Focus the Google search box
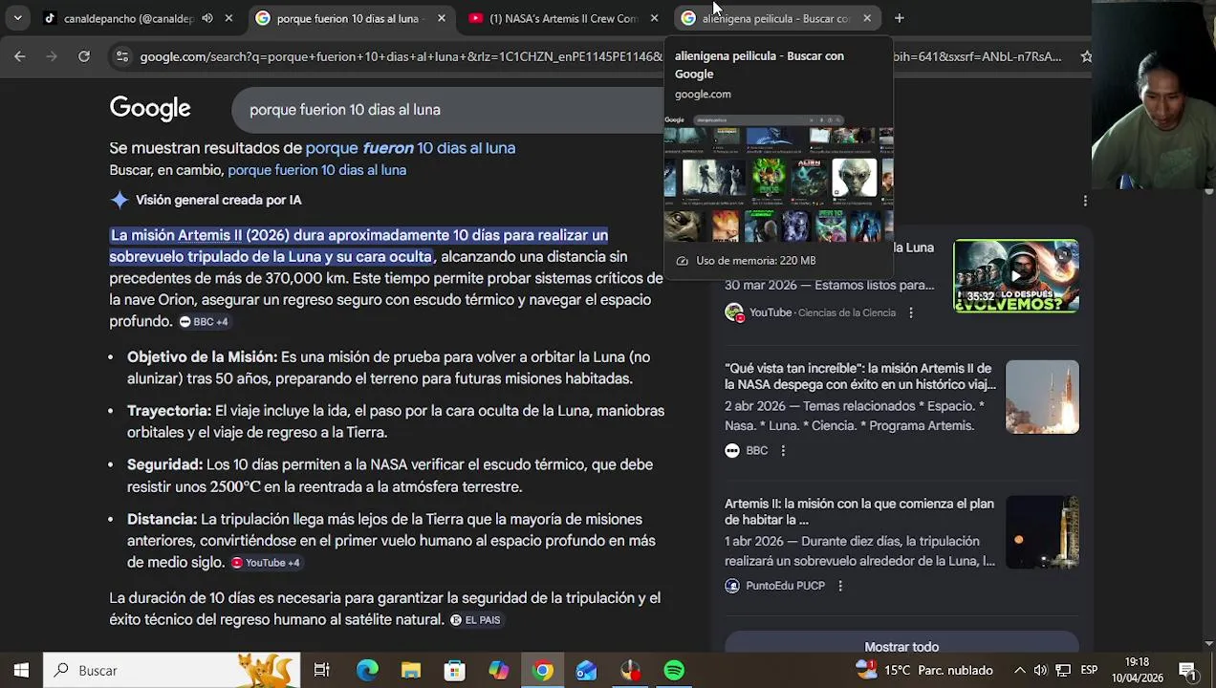1216x688 pixels. 449,110
